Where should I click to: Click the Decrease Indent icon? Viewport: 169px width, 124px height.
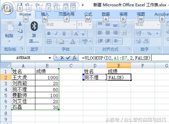pos(100,41)
